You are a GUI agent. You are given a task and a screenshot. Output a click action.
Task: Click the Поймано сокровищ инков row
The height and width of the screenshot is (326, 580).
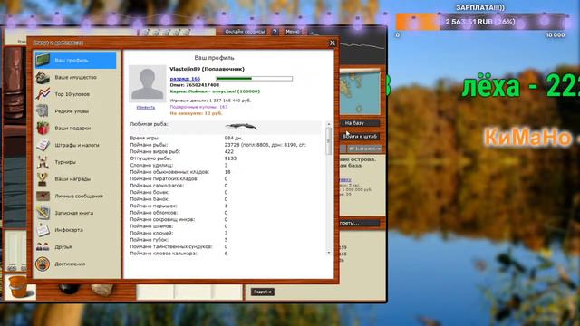(x=226, y=219)
